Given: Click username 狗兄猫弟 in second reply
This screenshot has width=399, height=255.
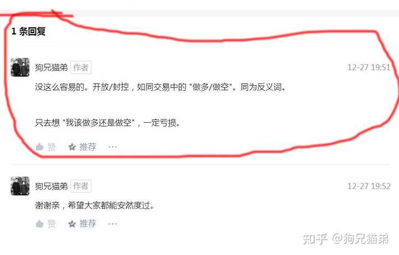Looking at the screenshot, I should coord(52,186).
